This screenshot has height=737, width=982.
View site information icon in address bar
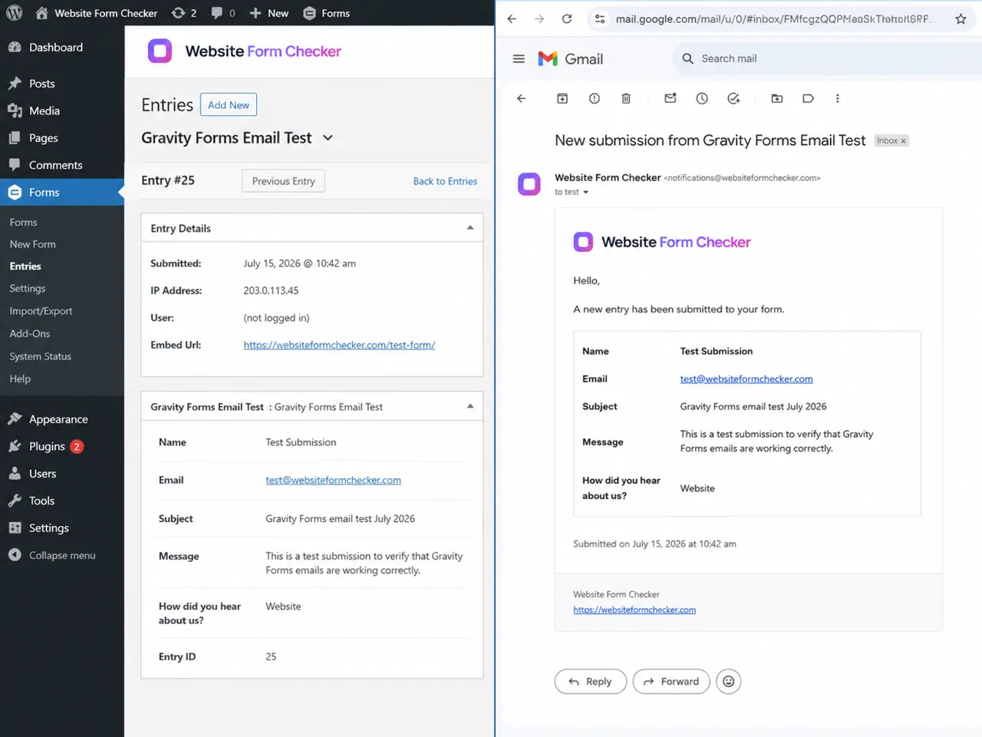tap(600, 19)
